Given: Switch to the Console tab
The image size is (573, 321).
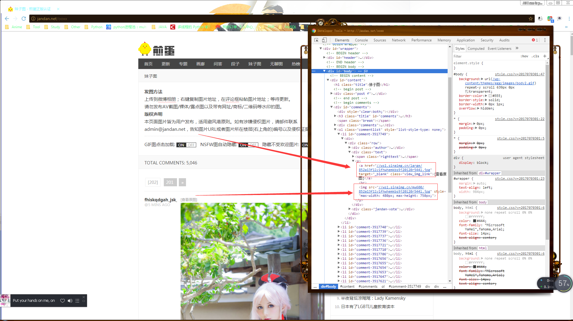Looking at the screenshot, I should point(361,40).
